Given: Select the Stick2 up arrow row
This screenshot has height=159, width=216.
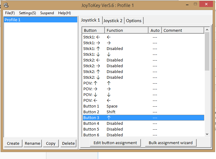Looking at the screenshot, I should [x=143, y=72].
